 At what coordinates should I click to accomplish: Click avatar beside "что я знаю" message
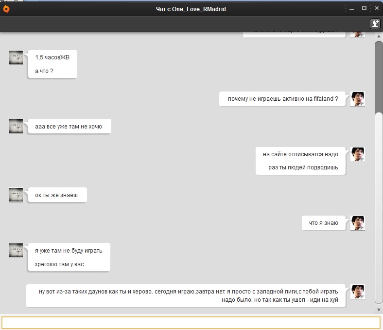coord(358,223)
